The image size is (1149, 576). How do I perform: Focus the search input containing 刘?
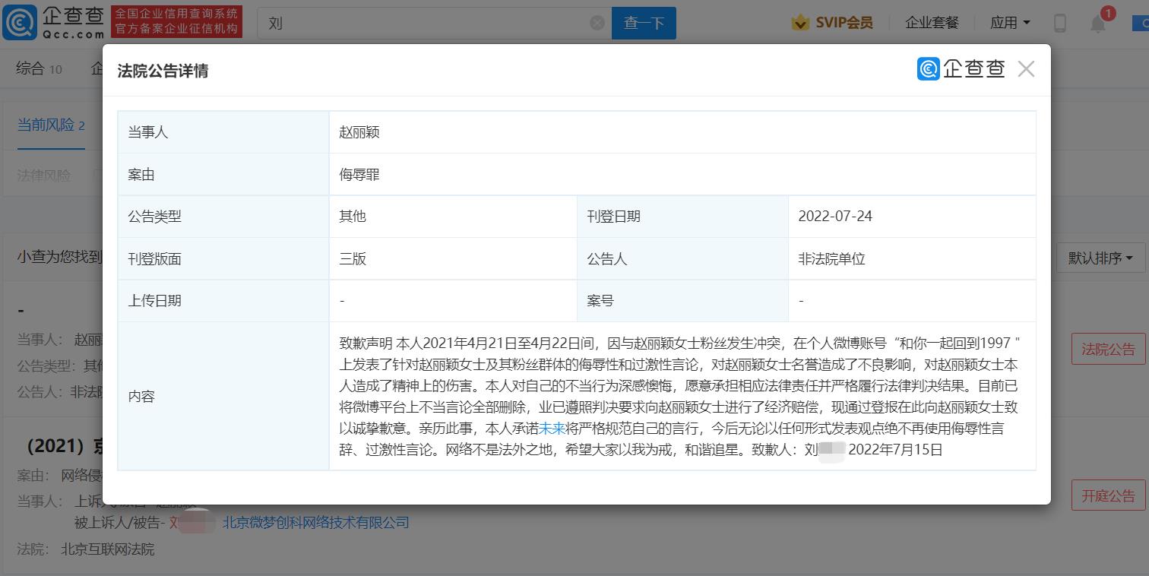click(x=426, y=23)
